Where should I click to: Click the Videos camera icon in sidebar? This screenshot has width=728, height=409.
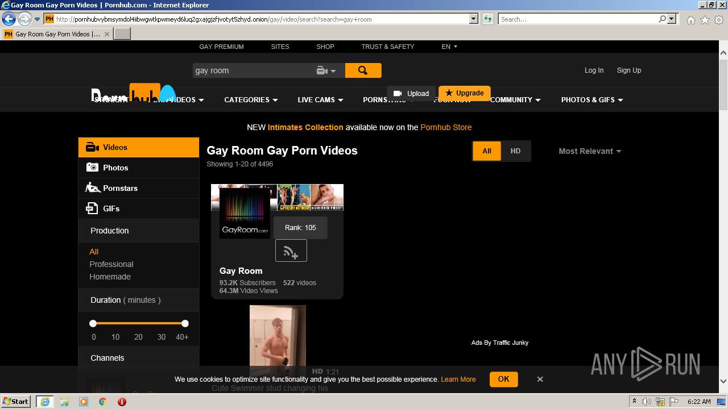[92, 147]
